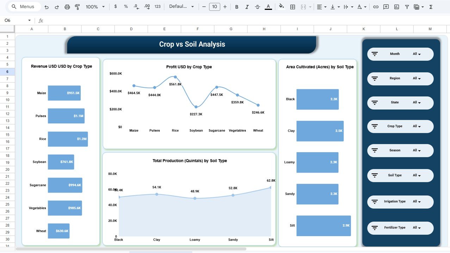Decrease decimal places

(136, 6)
